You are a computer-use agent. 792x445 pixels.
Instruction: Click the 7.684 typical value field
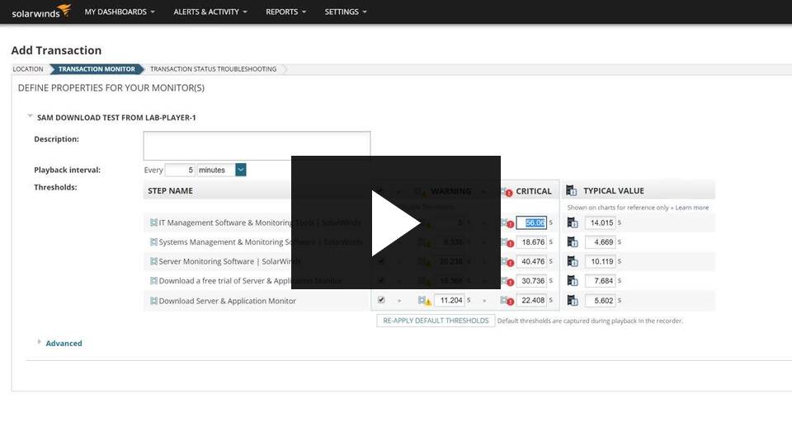tap(600, 281)
